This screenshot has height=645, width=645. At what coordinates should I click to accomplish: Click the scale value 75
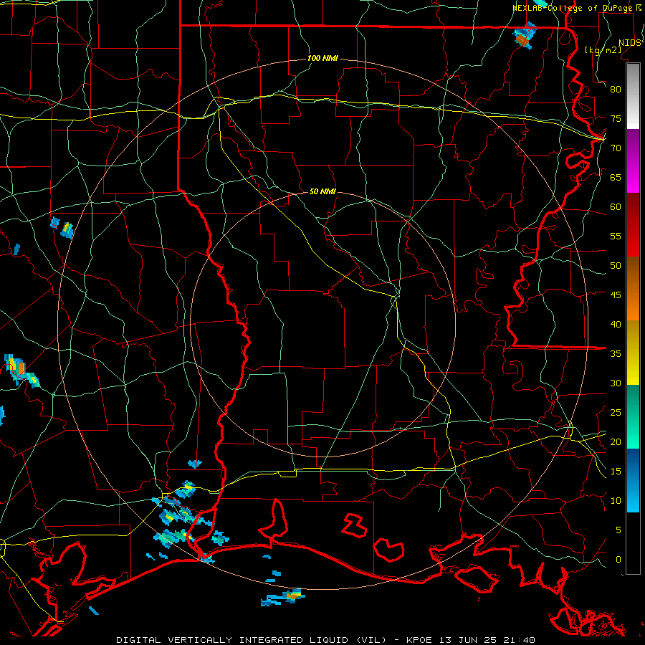coord(616,118)
